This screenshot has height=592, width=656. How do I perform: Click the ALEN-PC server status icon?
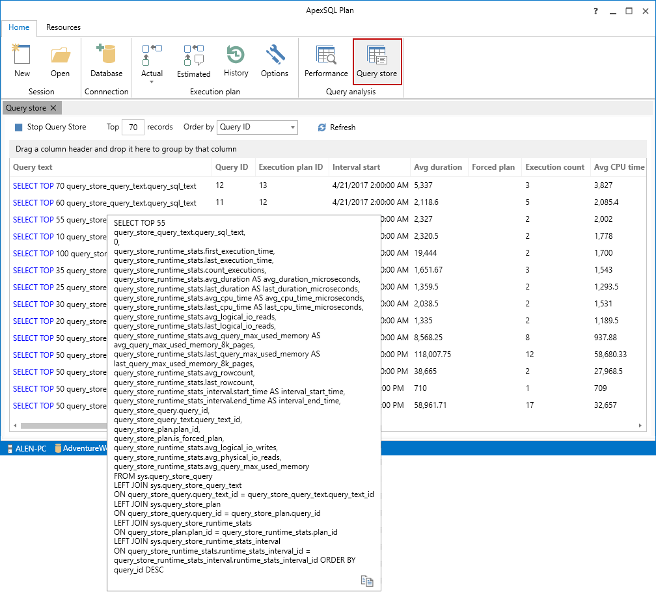coord(10,449)
